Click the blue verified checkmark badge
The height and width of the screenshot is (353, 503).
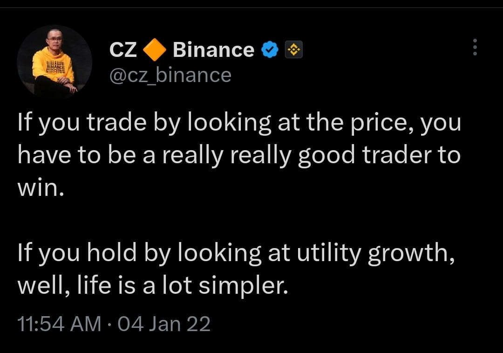tap(270, 49)
